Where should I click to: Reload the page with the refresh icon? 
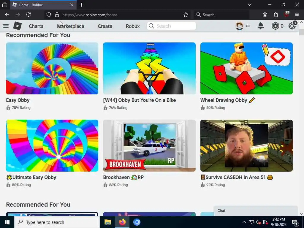coord(28,15)
